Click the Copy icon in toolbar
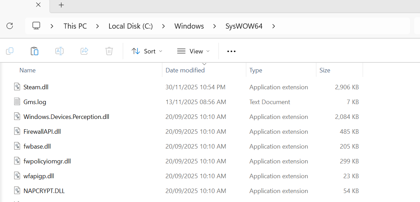The height and width of the screenshot is (202, 420). [x=10, y=51]
